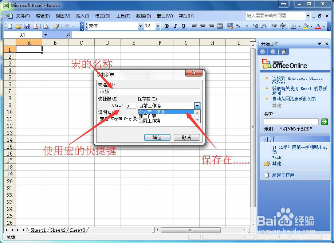Open the 视图(V) menu
The image size is (334, 243).
click(x=63, y=16)
